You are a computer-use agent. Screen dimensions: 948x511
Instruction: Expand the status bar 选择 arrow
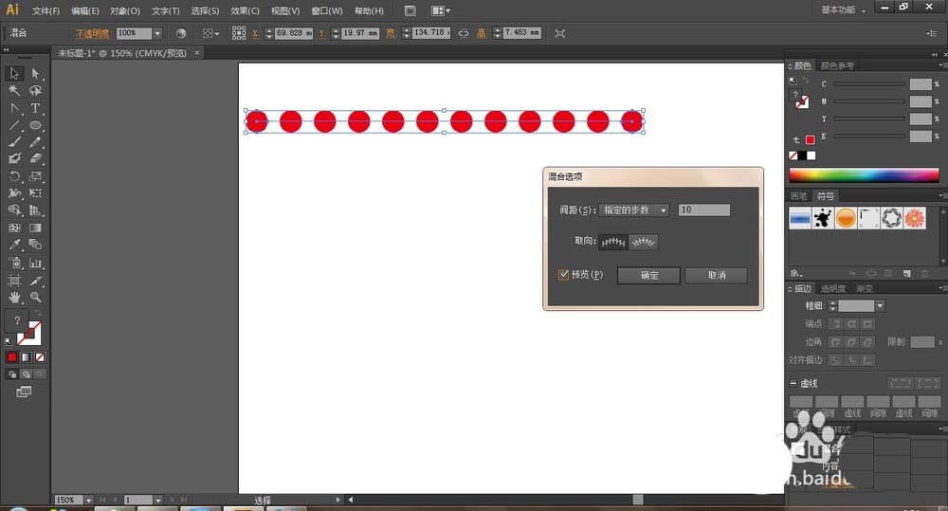point(338,500)
